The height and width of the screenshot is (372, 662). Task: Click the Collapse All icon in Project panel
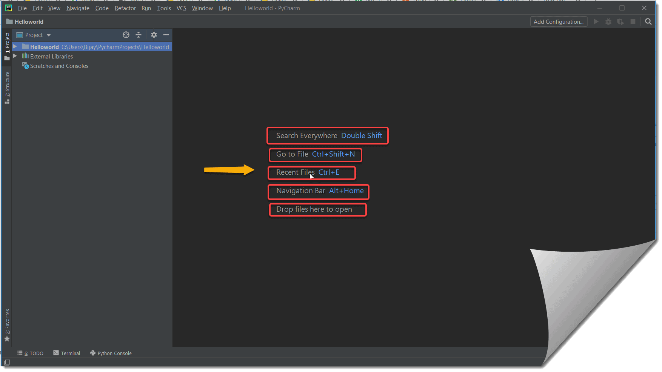click(x=139, y=35)
